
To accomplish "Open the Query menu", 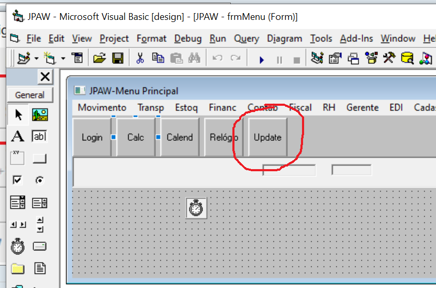I will coord(247,38).
